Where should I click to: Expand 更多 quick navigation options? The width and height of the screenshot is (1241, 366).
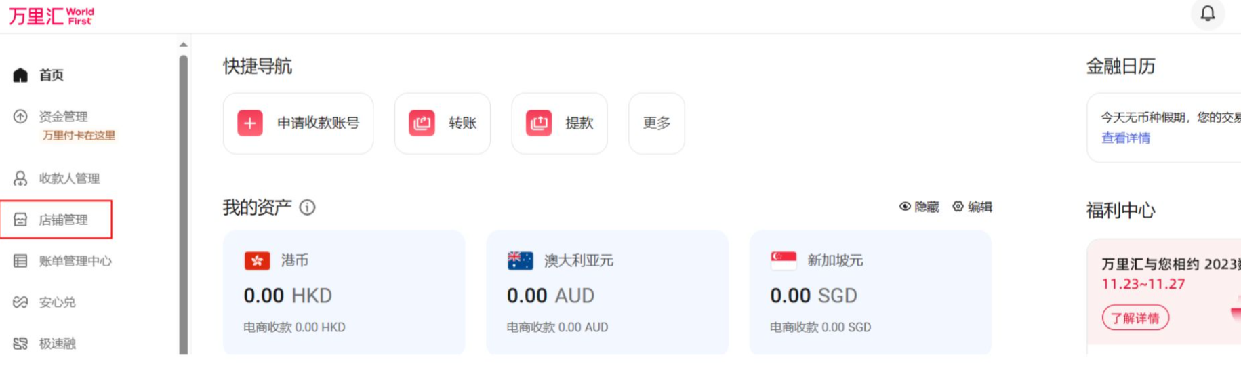click(x=656, y=123)
